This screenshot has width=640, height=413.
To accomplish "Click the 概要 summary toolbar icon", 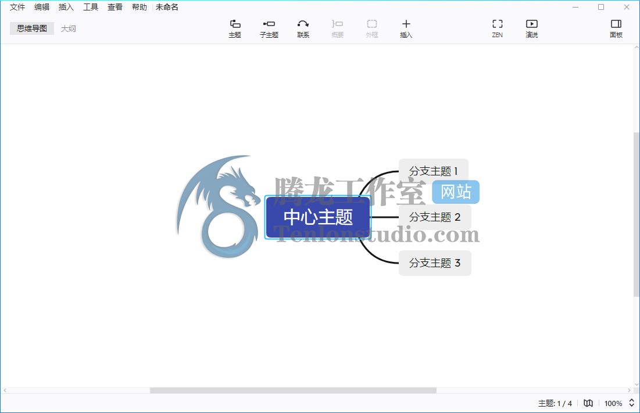I will pyautogui.click(x=337, y=28).
